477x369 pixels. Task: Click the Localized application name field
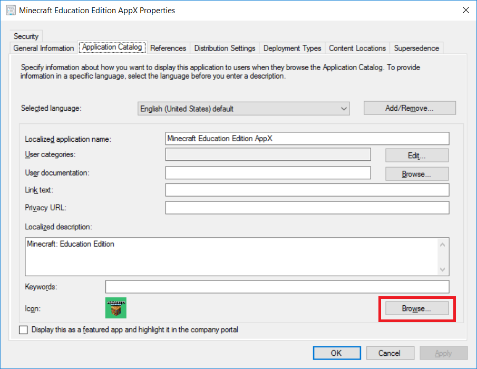click(307, 139)
